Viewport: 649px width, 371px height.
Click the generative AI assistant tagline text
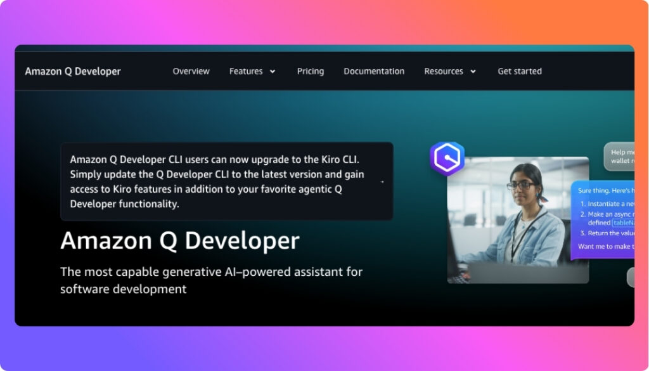click(211, 280)
